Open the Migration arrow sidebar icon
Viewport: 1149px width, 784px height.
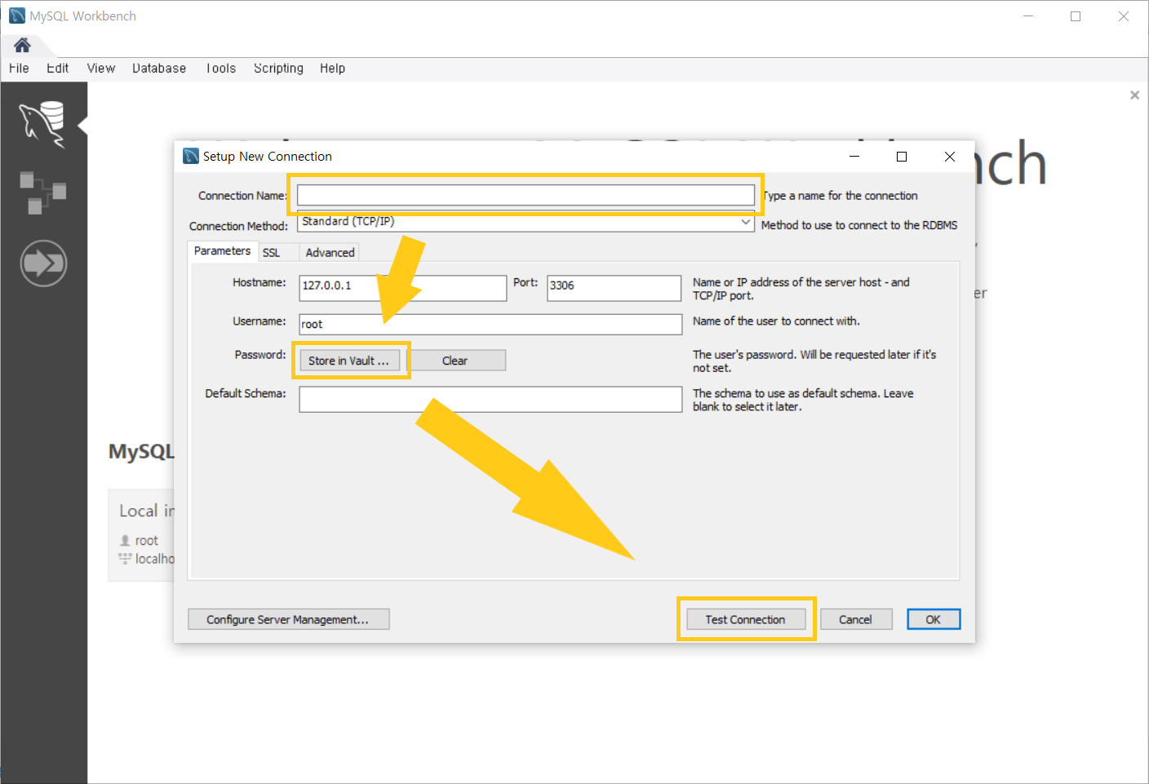point(43,264)
